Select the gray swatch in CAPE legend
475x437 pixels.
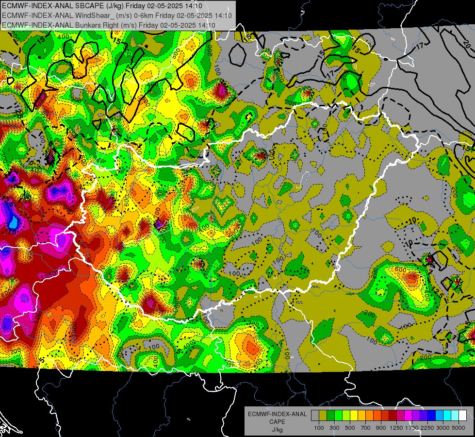pos(315,415)
